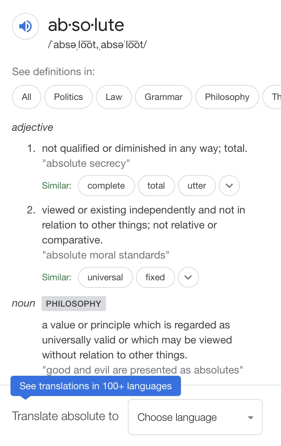The image size is (281, 446).
Task: Click the "universal" similar word chip
Action: click(105, 277)
